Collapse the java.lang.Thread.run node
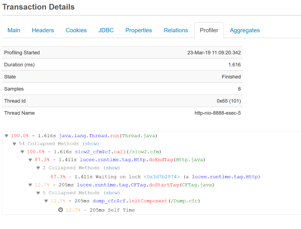 pos(7,136)
